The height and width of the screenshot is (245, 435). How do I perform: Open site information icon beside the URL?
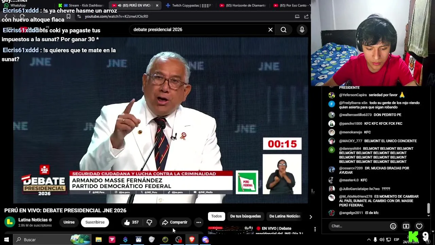pos(79,16)
